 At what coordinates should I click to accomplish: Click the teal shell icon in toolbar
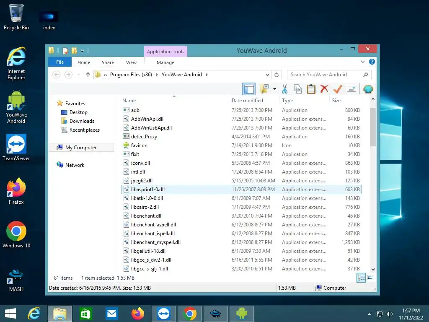tap(368, 89)
